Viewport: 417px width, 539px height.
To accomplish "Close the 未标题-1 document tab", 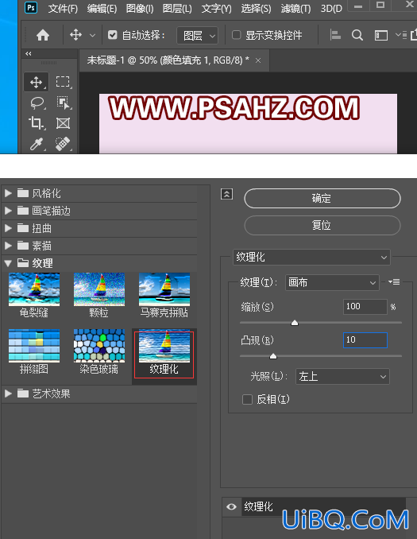I will (x=258, y=61).
